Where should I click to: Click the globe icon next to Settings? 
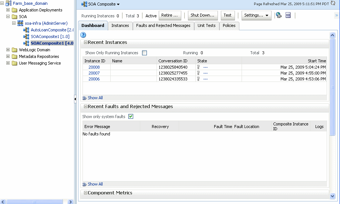(279, 15)
